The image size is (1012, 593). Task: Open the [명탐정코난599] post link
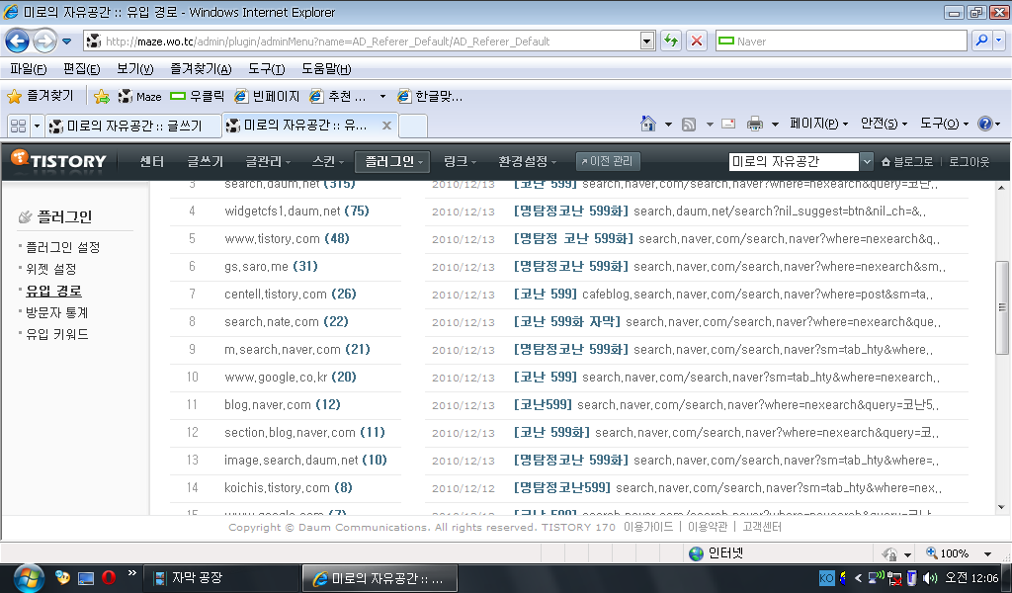tap(562, 487)
